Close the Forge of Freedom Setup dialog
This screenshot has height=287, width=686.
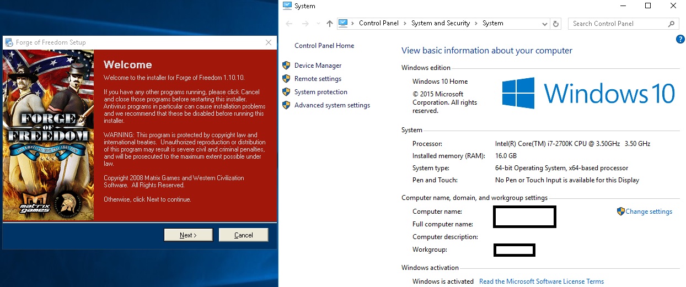pos(269,42)
